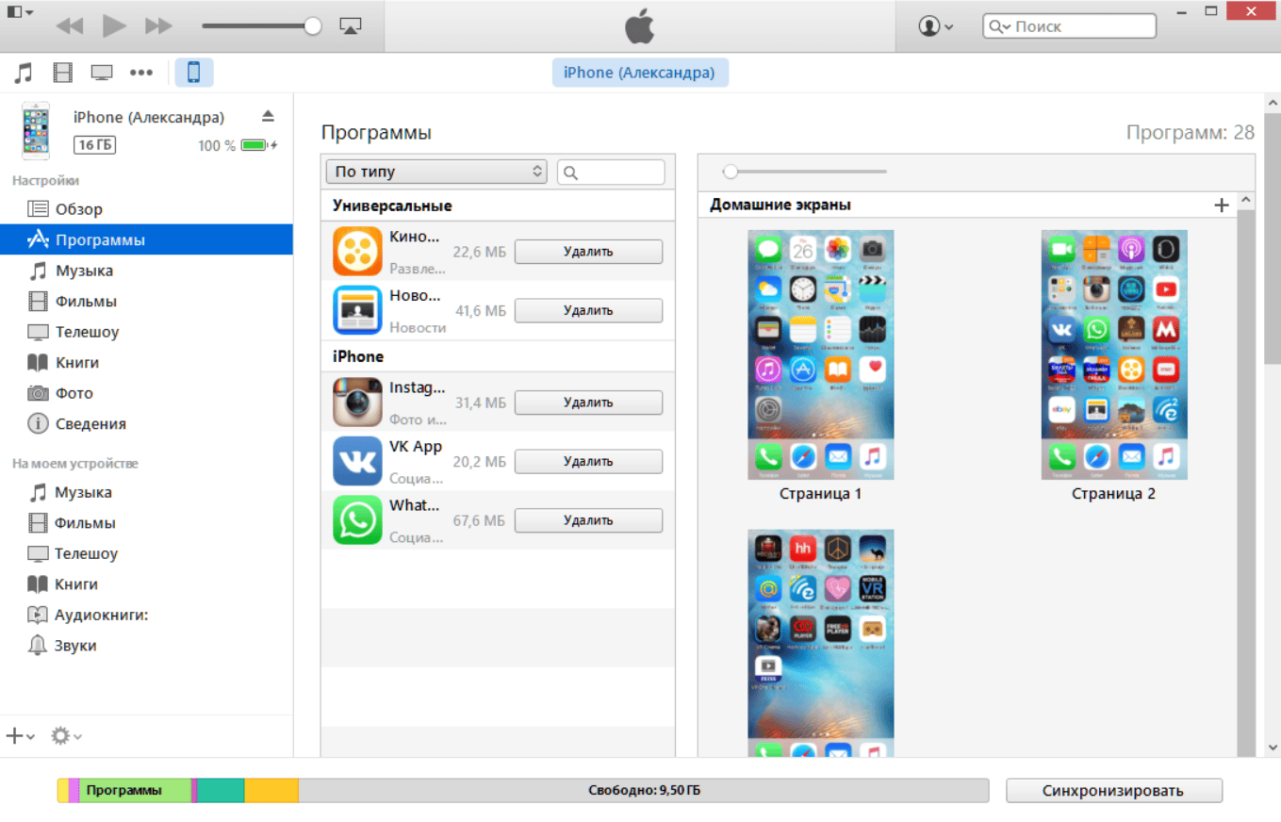The height and width of the screenshot is (822, 1281).
Task: Eject the iPhone (Александра) device
Action: click(268, 116)
